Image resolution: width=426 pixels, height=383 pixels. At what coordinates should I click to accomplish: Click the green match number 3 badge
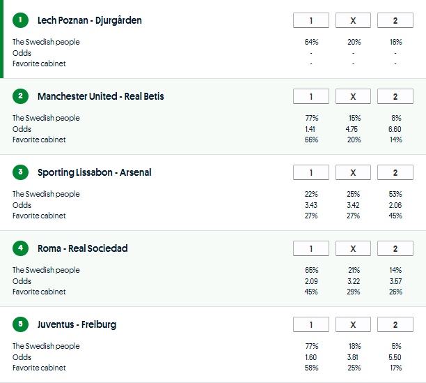coord(20,172)
